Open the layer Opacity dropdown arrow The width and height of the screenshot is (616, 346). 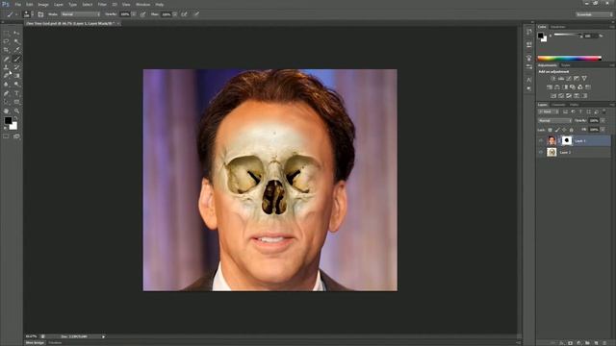(603, 120)
